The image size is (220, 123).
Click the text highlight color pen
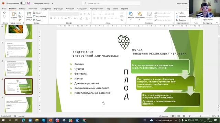[x=81, y=18]
